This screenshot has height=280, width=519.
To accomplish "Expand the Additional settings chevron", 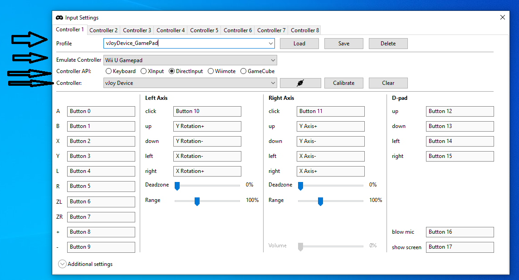I will [62, 264].
